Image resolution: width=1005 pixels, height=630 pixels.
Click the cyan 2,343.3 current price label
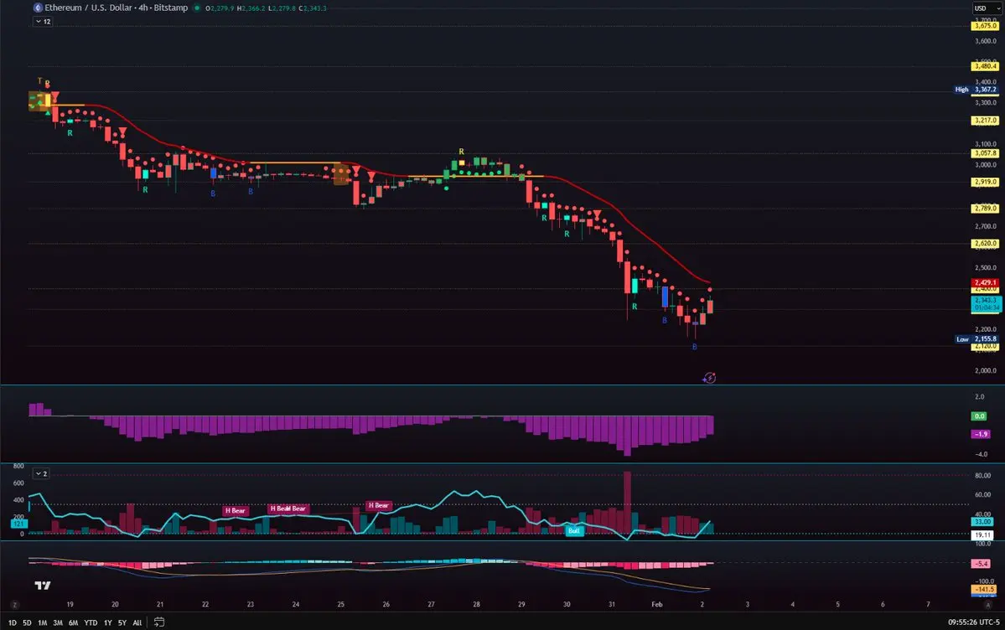pos(987,304)
